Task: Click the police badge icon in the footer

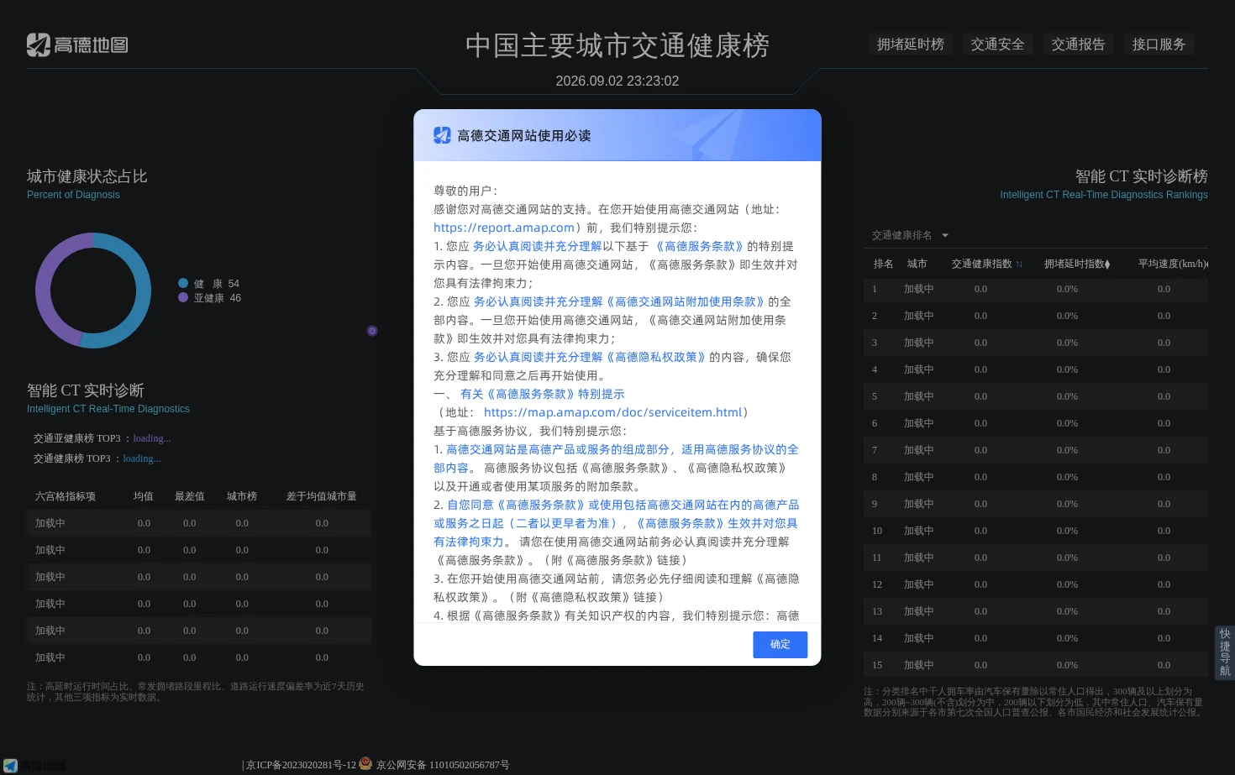Action: 365,763
